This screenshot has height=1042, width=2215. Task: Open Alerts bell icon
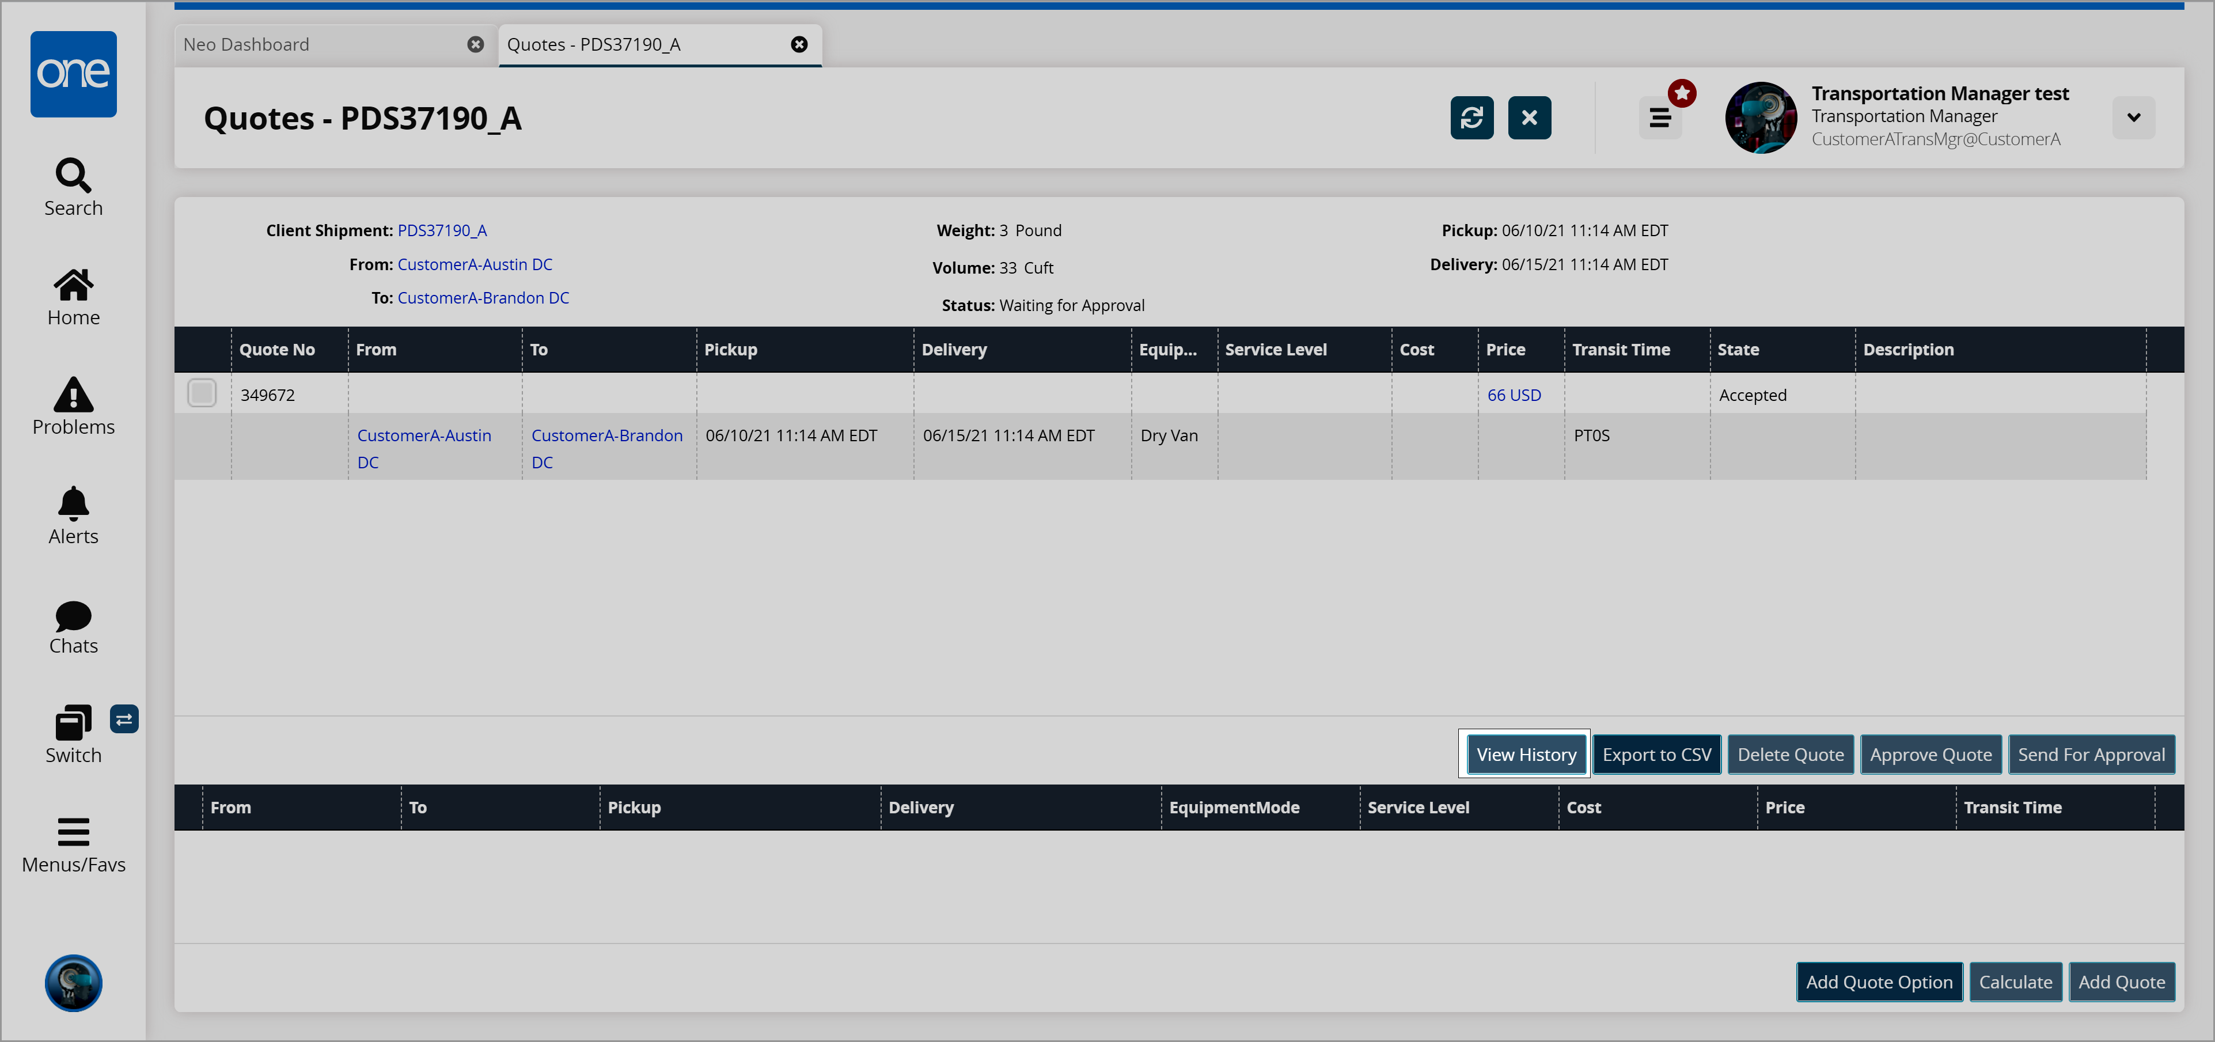tap(73, 505)
